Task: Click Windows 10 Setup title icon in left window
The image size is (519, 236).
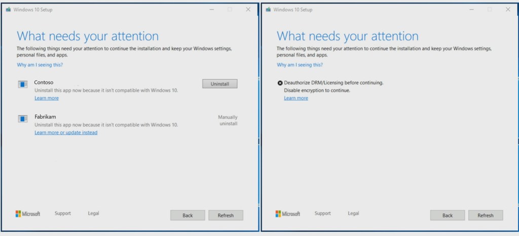Action: 8,10
